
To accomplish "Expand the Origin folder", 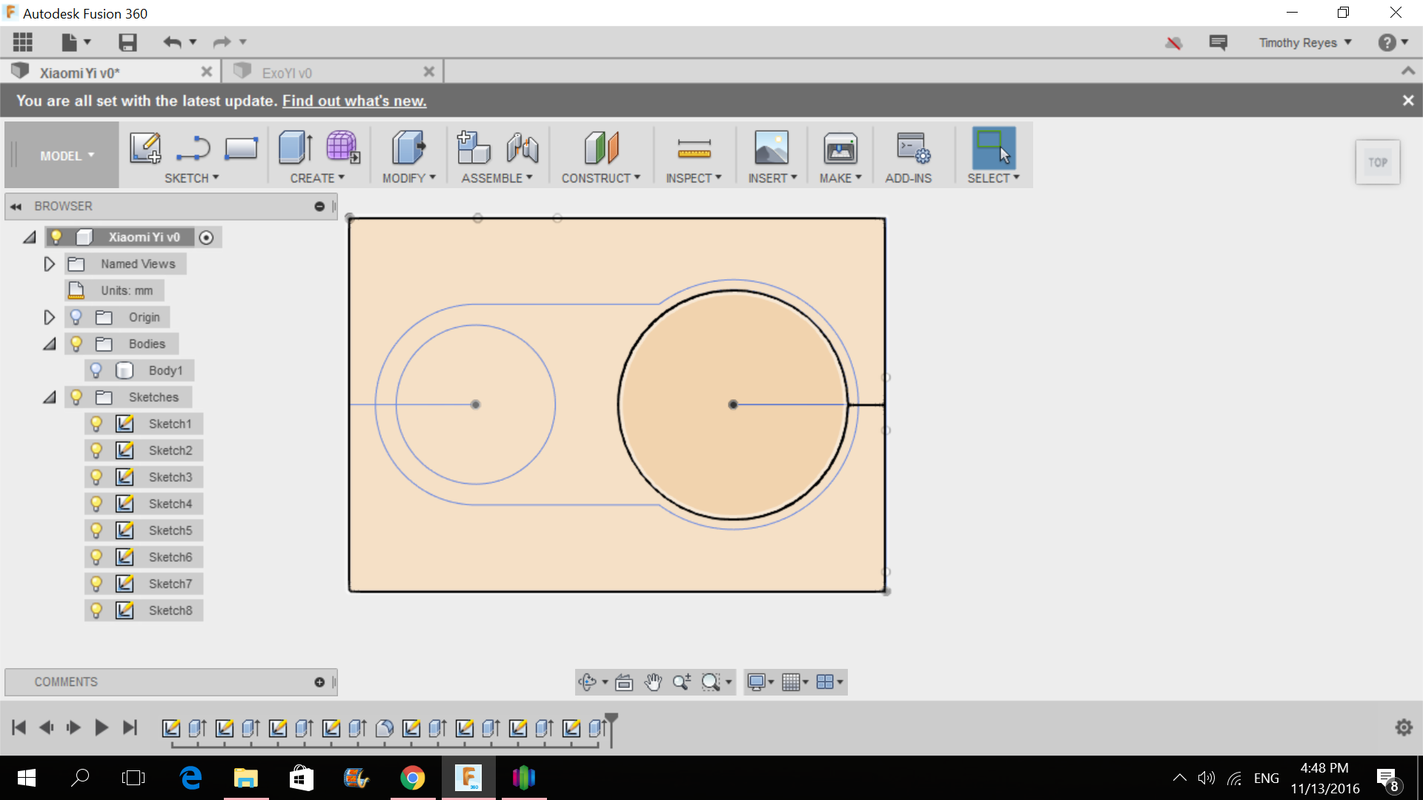I will coord(49,316).
